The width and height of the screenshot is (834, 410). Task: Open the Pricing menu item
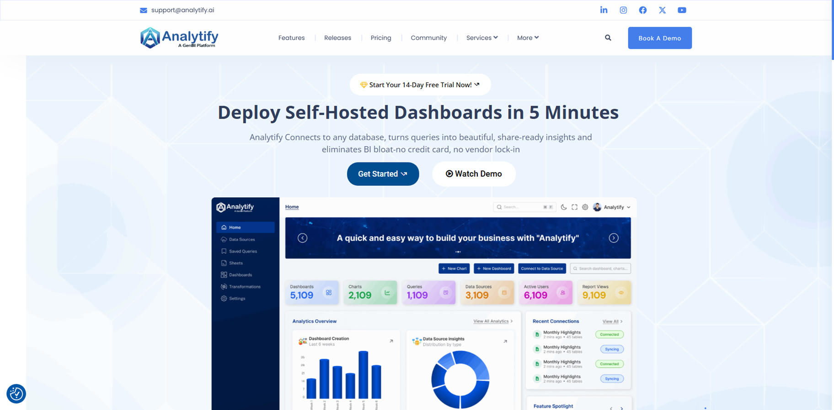[x=381, y=38]
